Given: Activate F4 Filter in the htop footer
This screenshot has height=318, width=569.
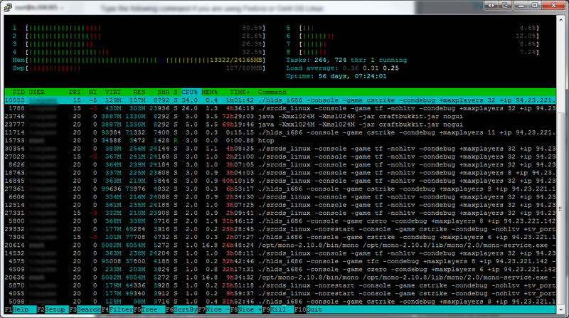Looking at the screenshot, I should click(x=117, y=309).
